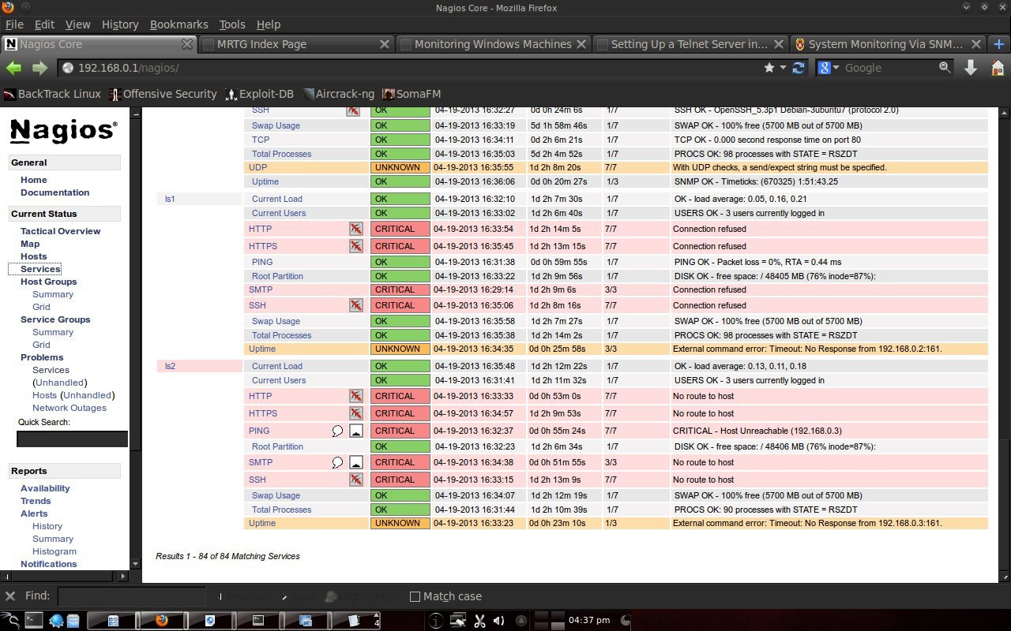Open Availability report link

click(45, 488)
